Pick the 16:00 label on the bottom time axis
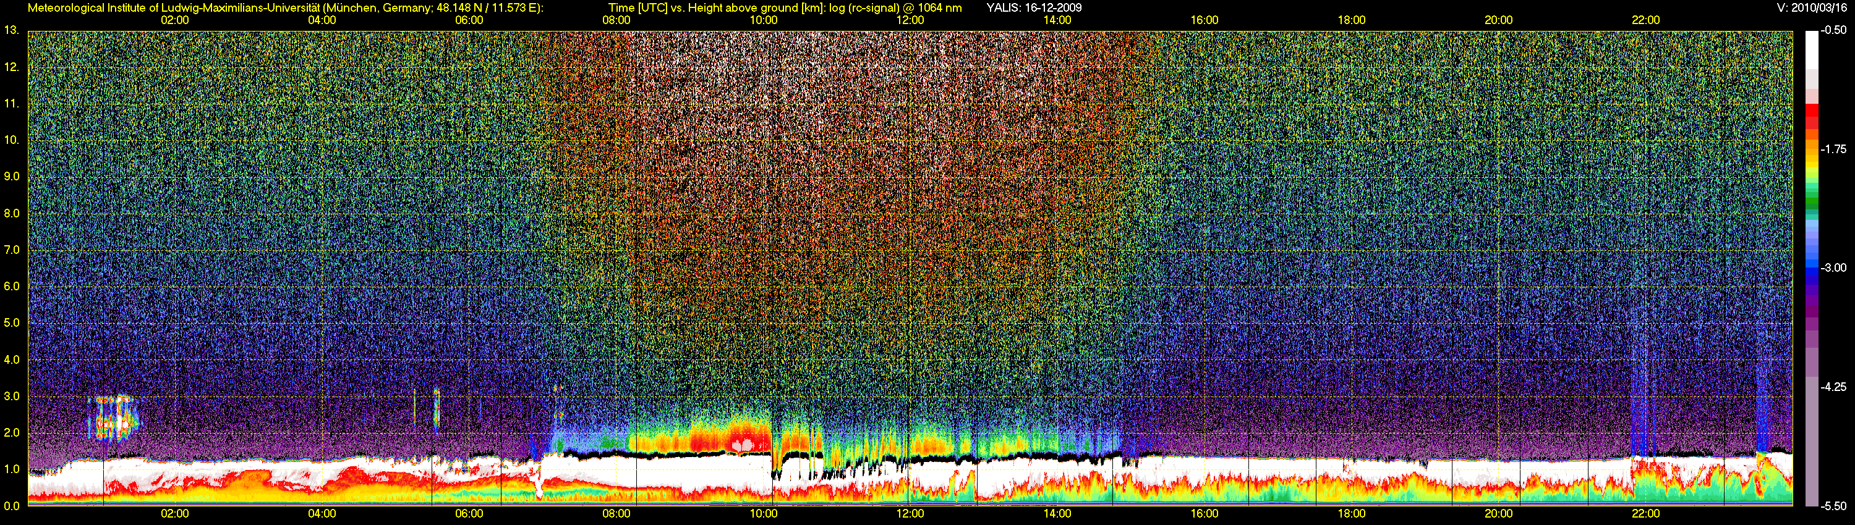The width and height of the screenshot is (1855, 525). click(x=1205, y=513)
